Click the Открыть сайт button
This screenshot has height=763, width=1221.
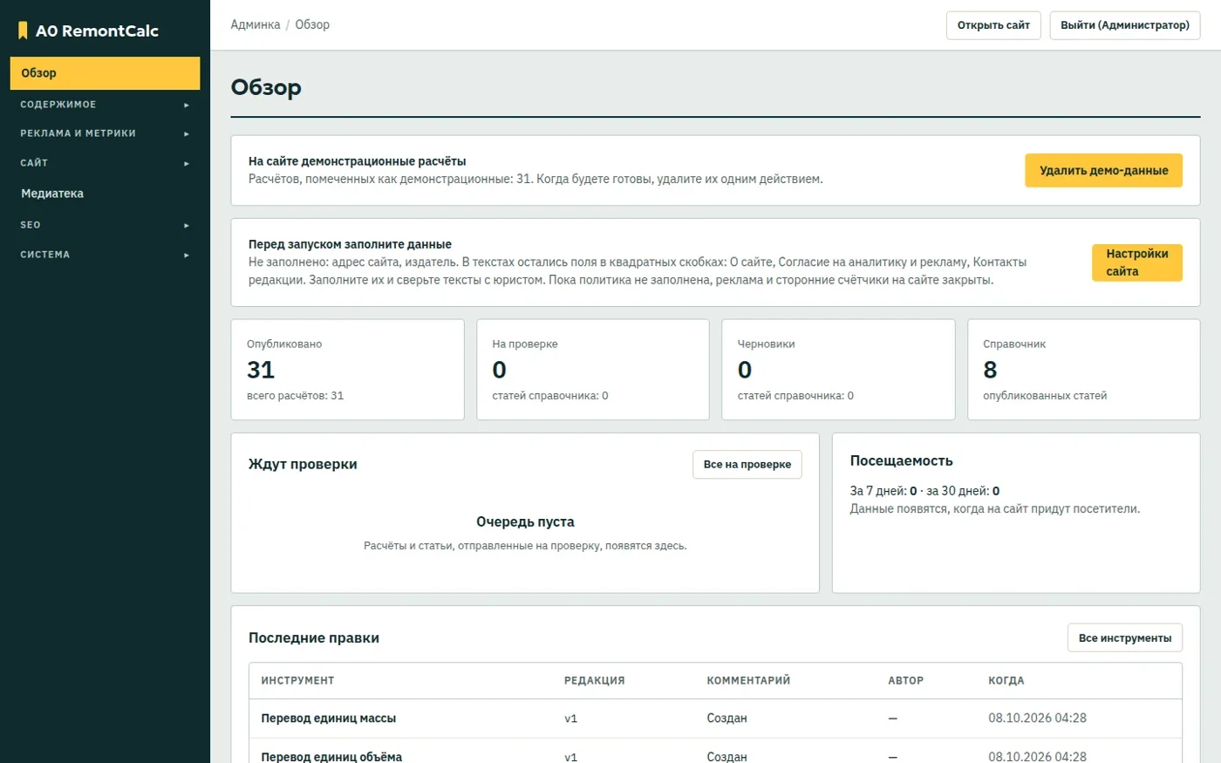point(993,25)
